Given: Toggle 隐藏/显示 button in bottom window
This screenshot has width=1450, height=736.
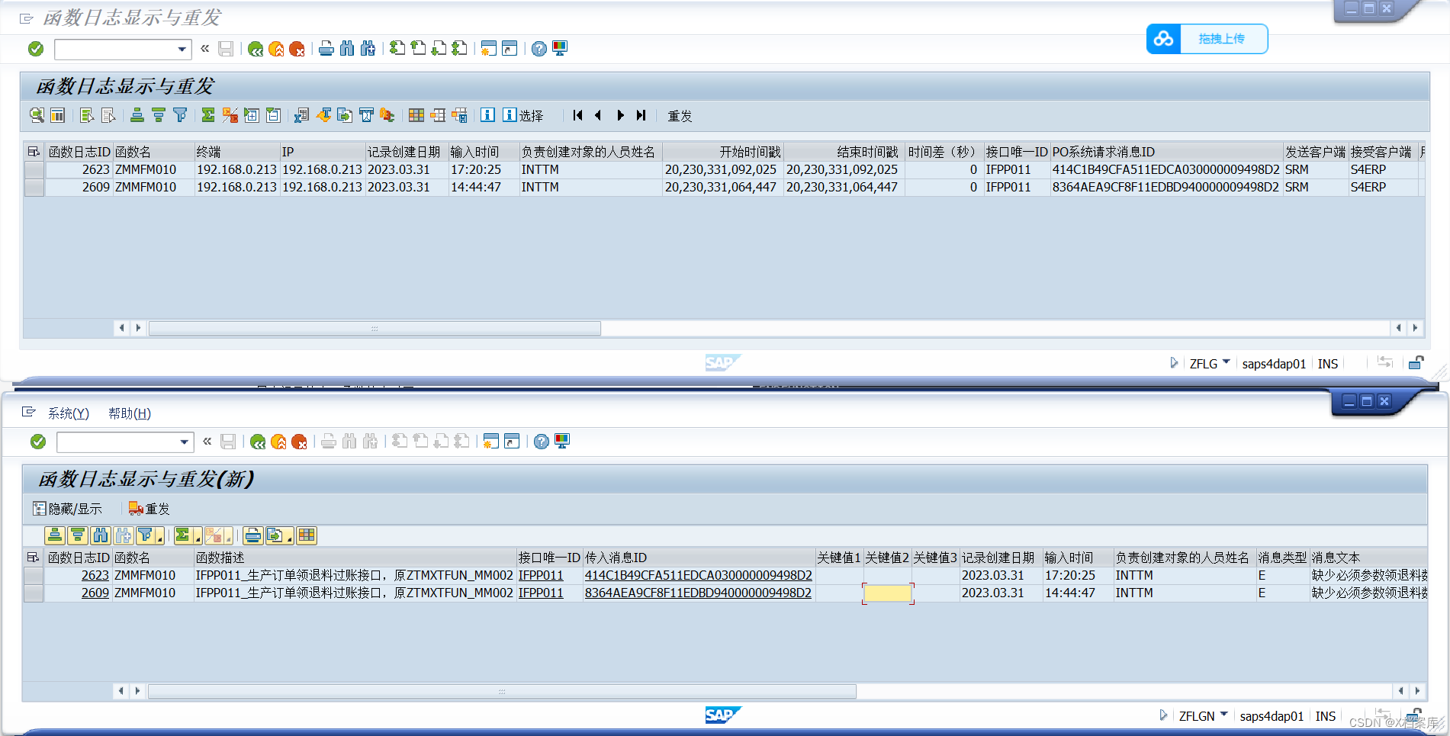Looking at the screenshot, I should (x=67, y=509).
